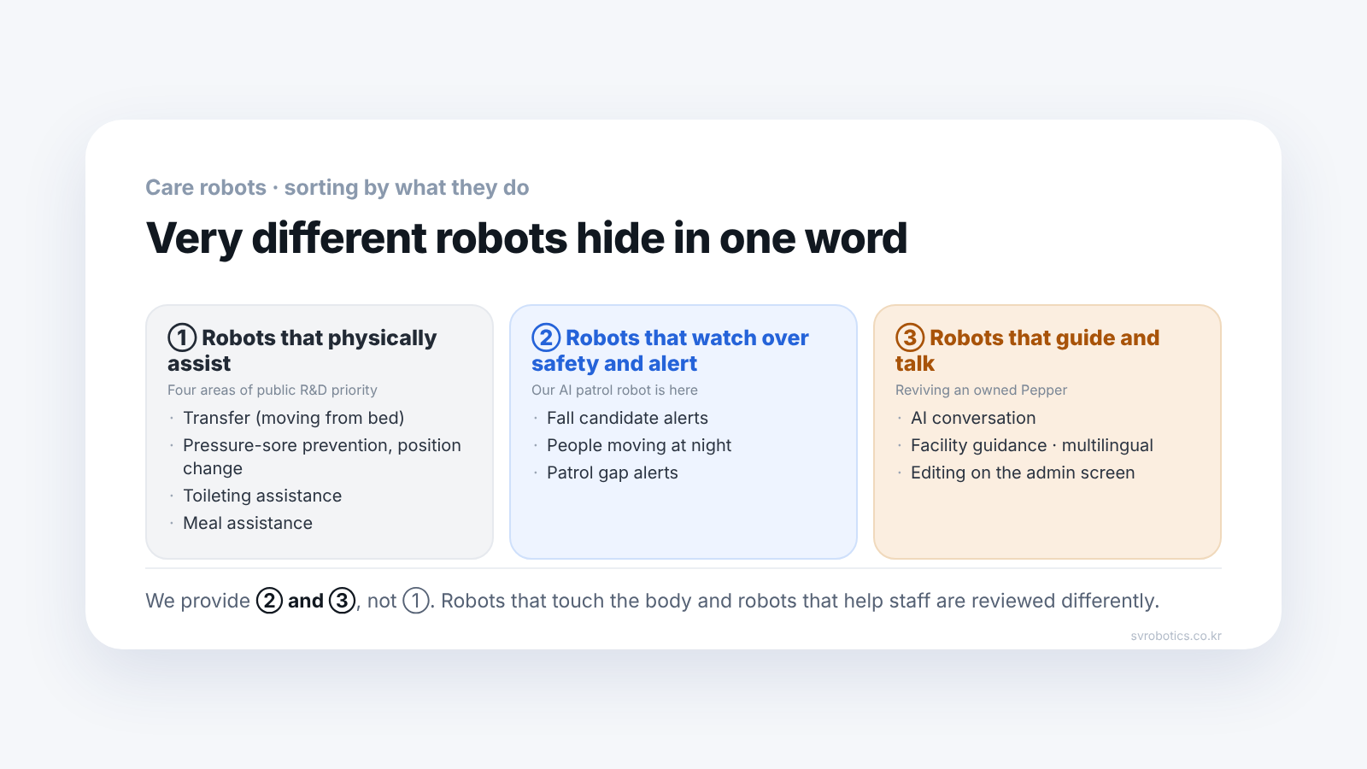Click the bullet 'Toileting assistance'
1367x769 pixels.
(262, 496)
